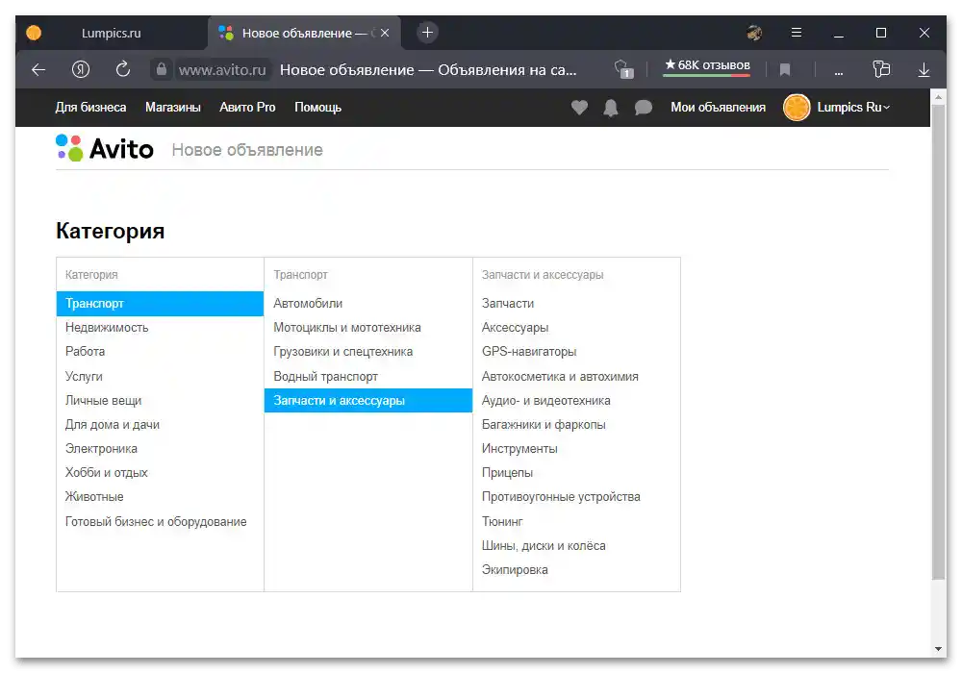This screenshot has width=962, height=673.
Task: Open the Магазины link
Action: 173,108
